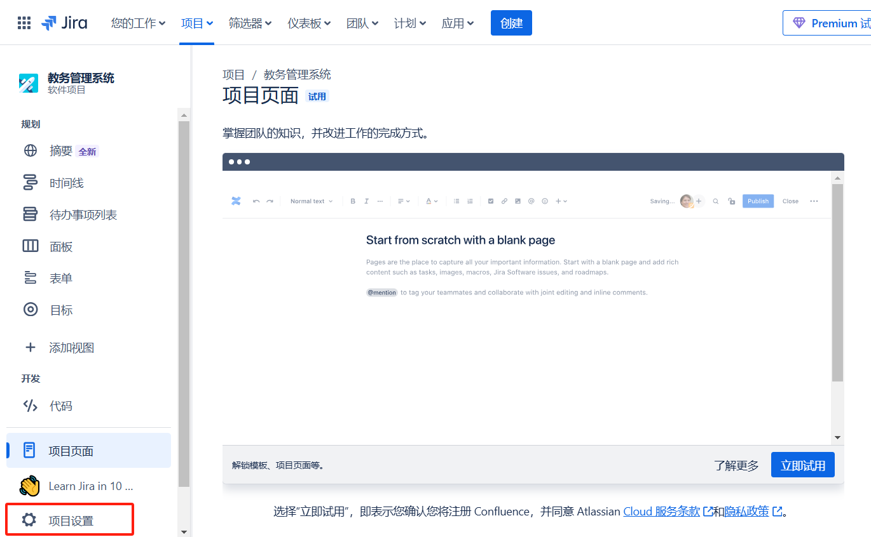
Task: Open the 隐私政策 link
Action: click(x=753, y=511)
